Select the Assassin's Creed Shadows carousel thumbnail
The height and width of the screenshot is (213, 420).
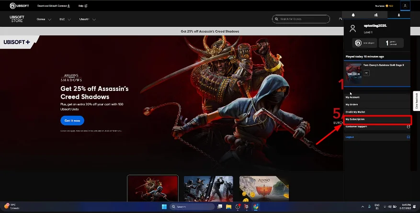tap(153, 188)
